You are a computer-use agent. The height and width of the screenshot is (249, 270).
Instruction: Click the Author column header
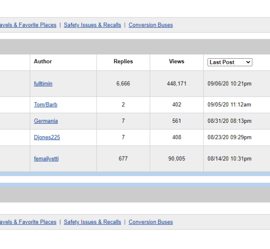click(x=43, y=62)
